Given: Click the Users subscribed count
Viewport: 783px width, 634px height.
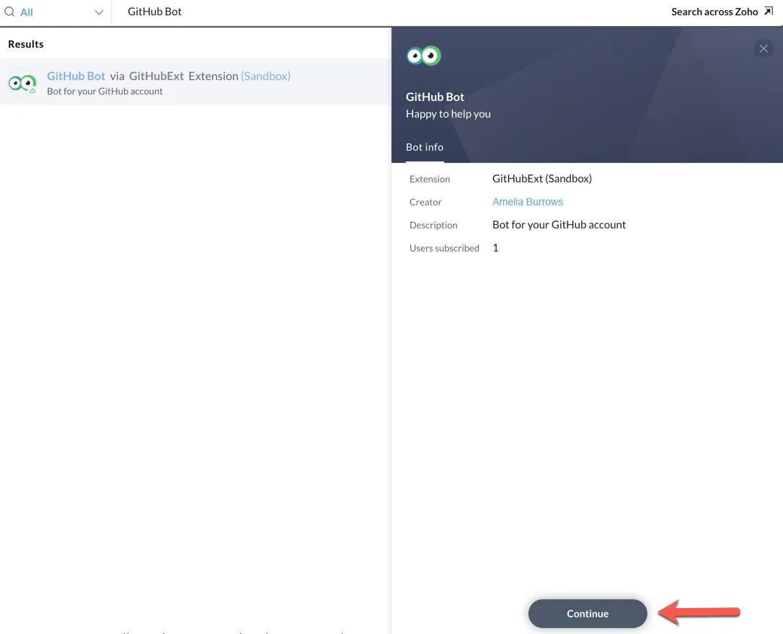Looking at the screenshot, I should click(x=495, y=248).
